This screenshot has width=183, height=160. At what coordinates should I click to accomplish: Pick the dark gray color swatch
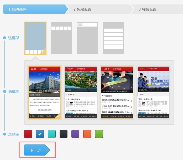(x=64, y=134)
